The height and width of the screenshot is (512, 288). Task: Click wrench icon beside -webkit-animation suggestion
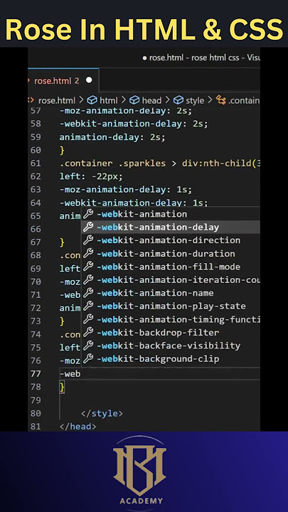[88, 214]
